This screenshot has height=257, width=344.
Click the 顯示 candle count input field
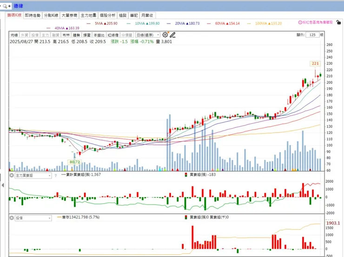click(312, 35)
